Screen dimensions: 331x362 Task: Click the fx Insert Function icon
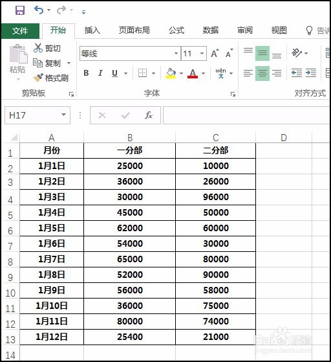(x=149, y=115)
